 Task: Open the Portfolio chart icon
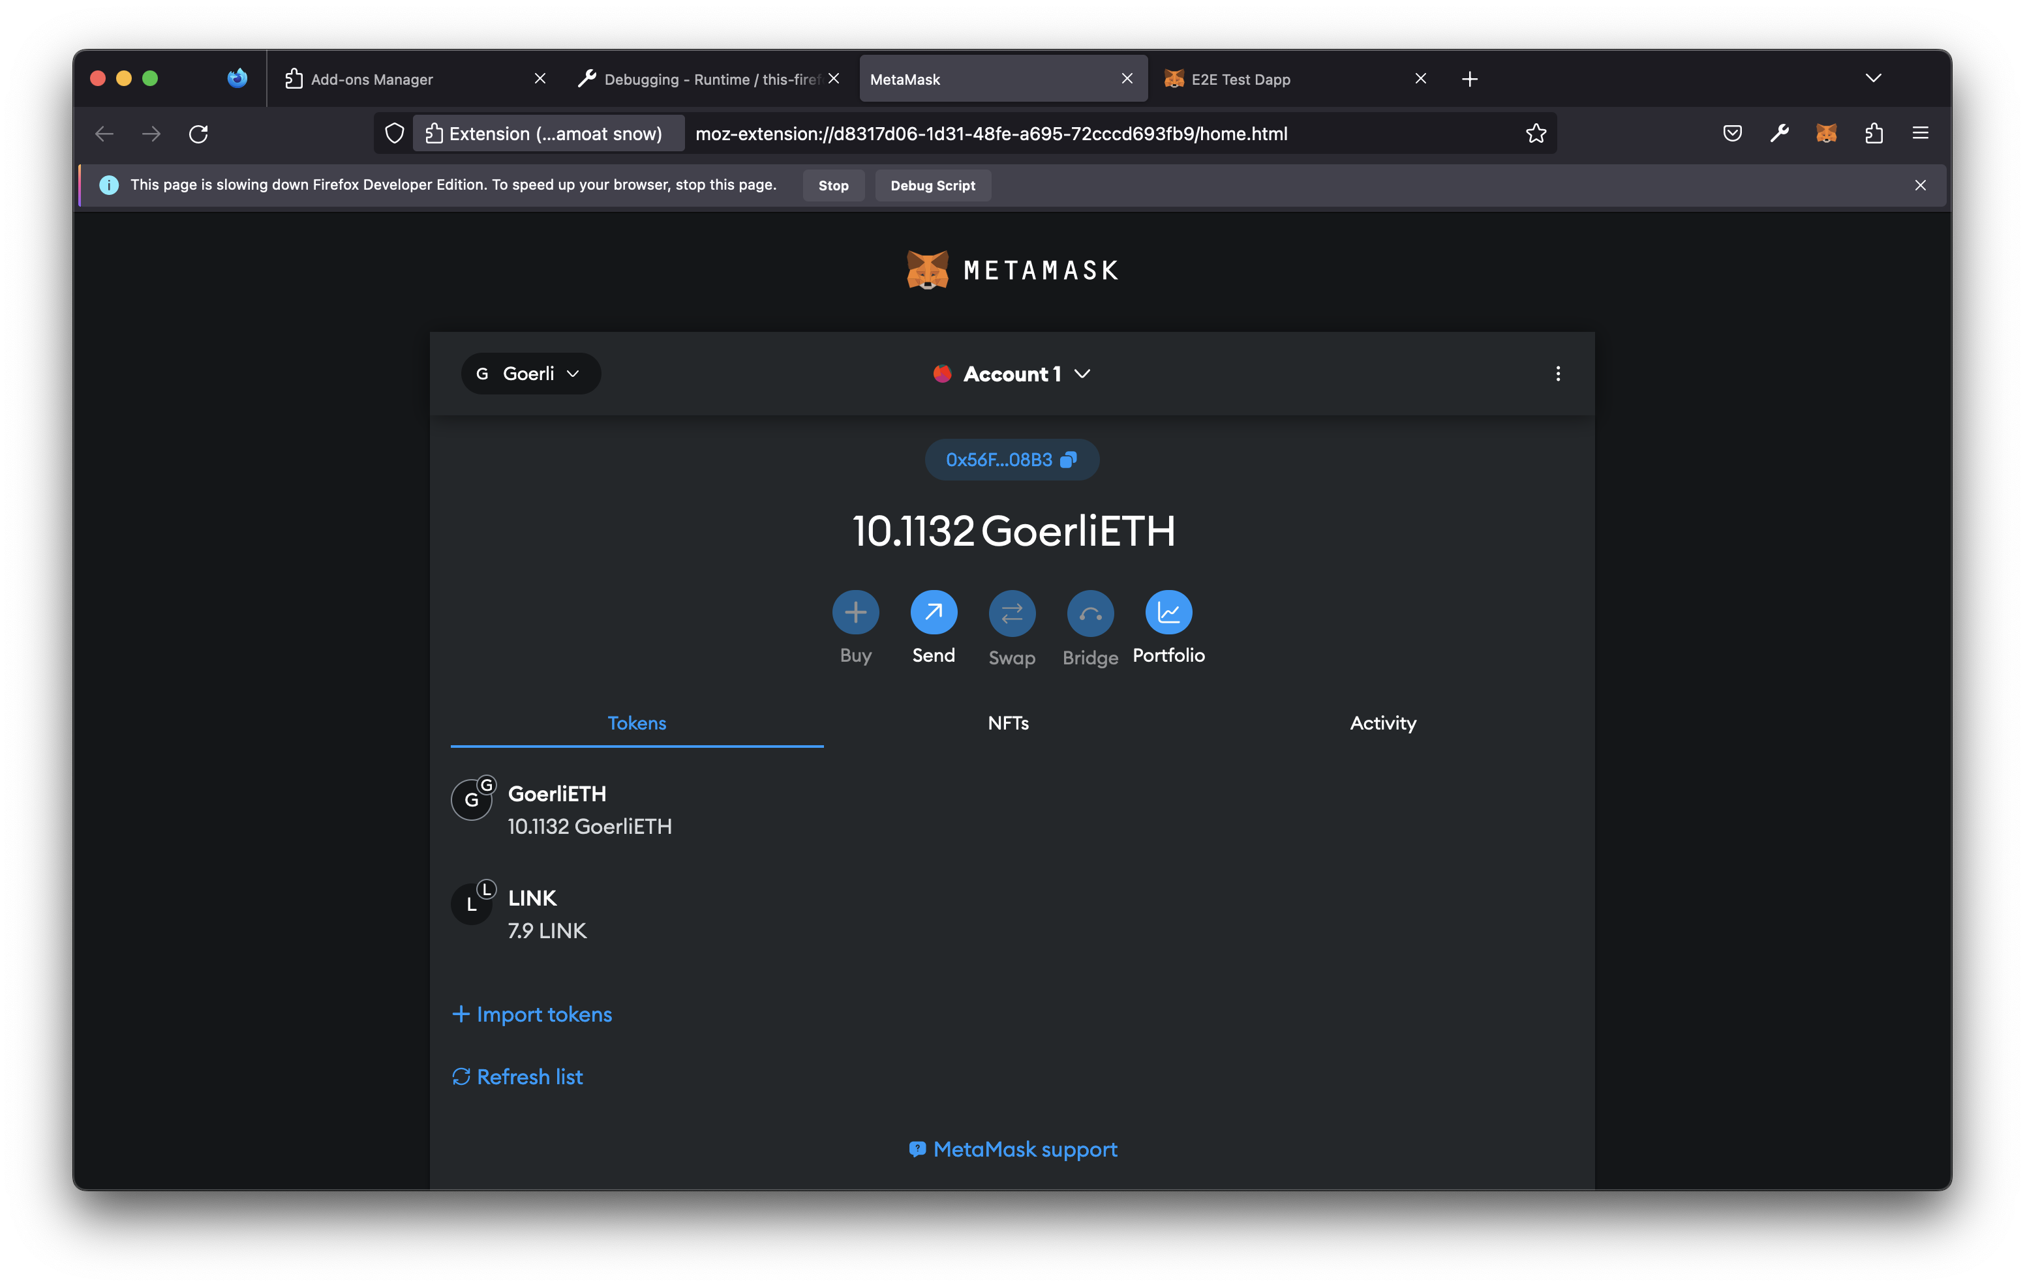click(x=1168, y=612)
